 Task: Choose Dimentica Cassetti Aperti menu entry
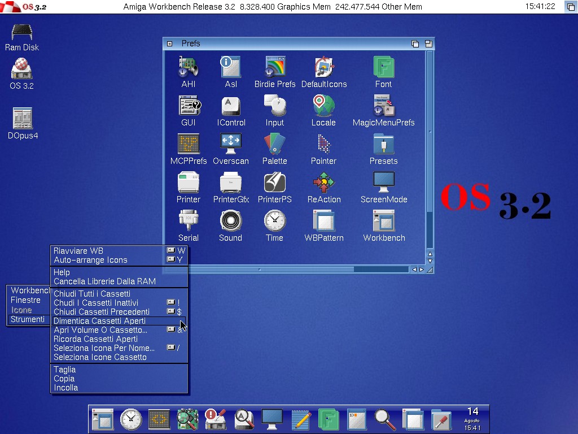[100, 321]
